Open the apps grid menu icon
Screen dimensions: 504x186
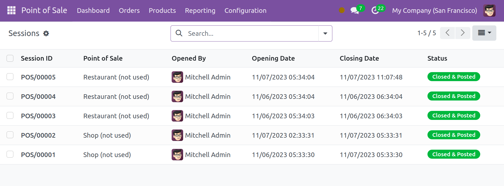coord(11,10)
